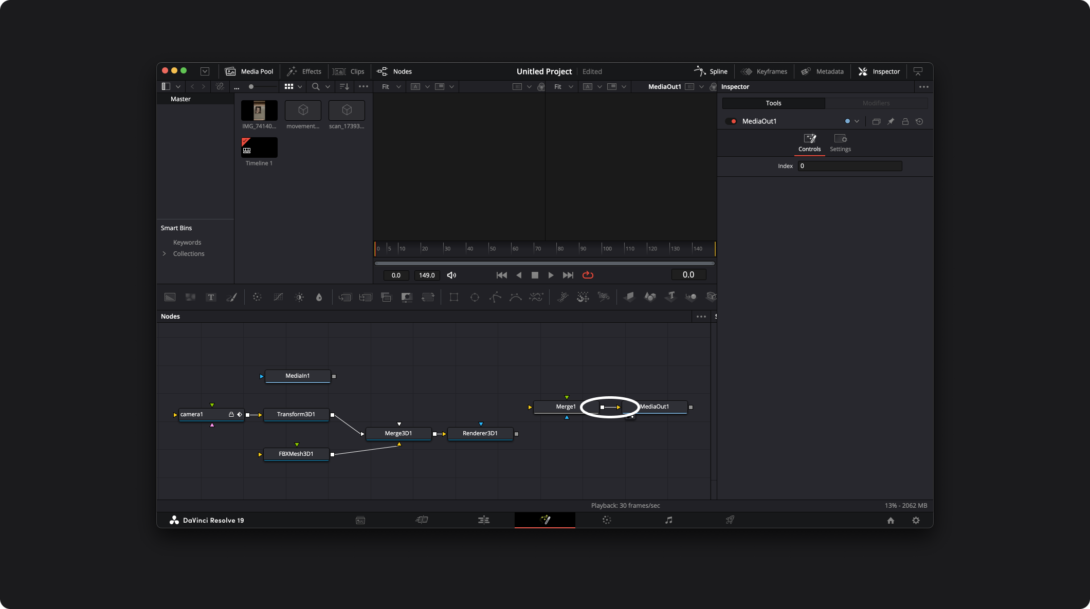Toggle loop playback button

pyautogui.click(x=588, y=275)
